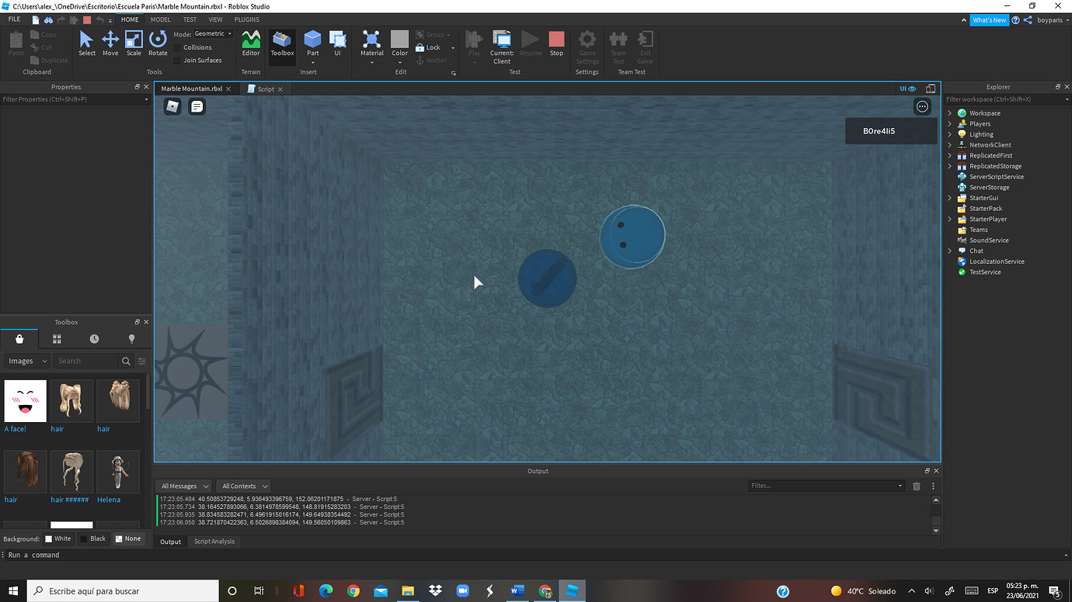Select the Move tool
Viewport: 1072px width, 602px height.
pos(110,43)
